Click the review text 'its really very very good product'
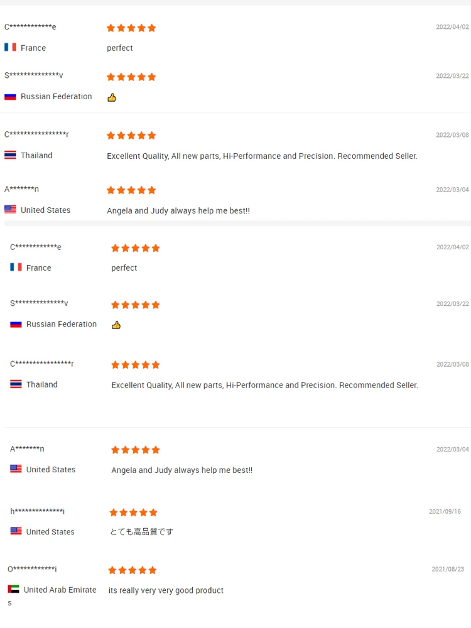 [x=166, y=590]
